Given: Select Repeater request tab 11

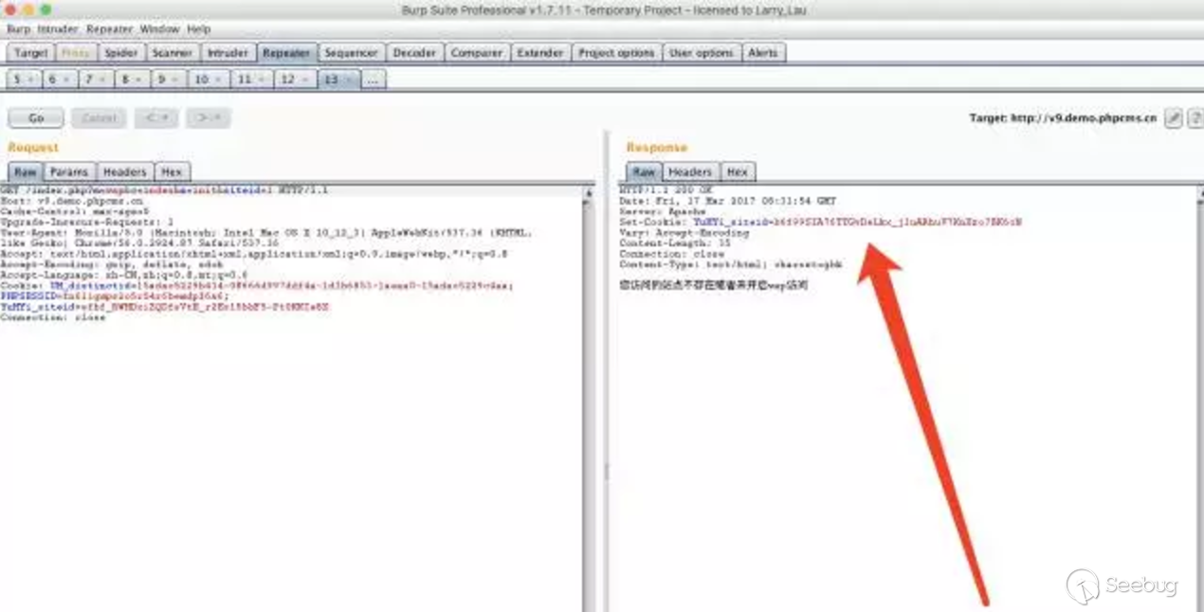Looking at the screenshot, I should (x=251, y=81).
